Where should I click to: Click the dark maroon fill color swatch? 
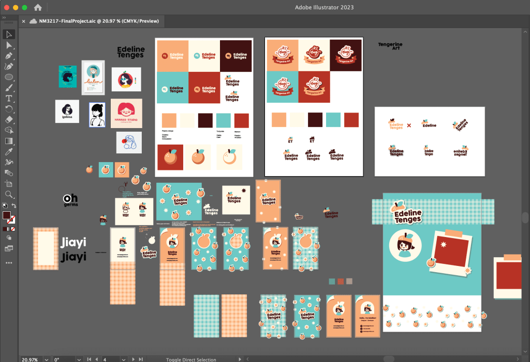[x=6, y=215]
